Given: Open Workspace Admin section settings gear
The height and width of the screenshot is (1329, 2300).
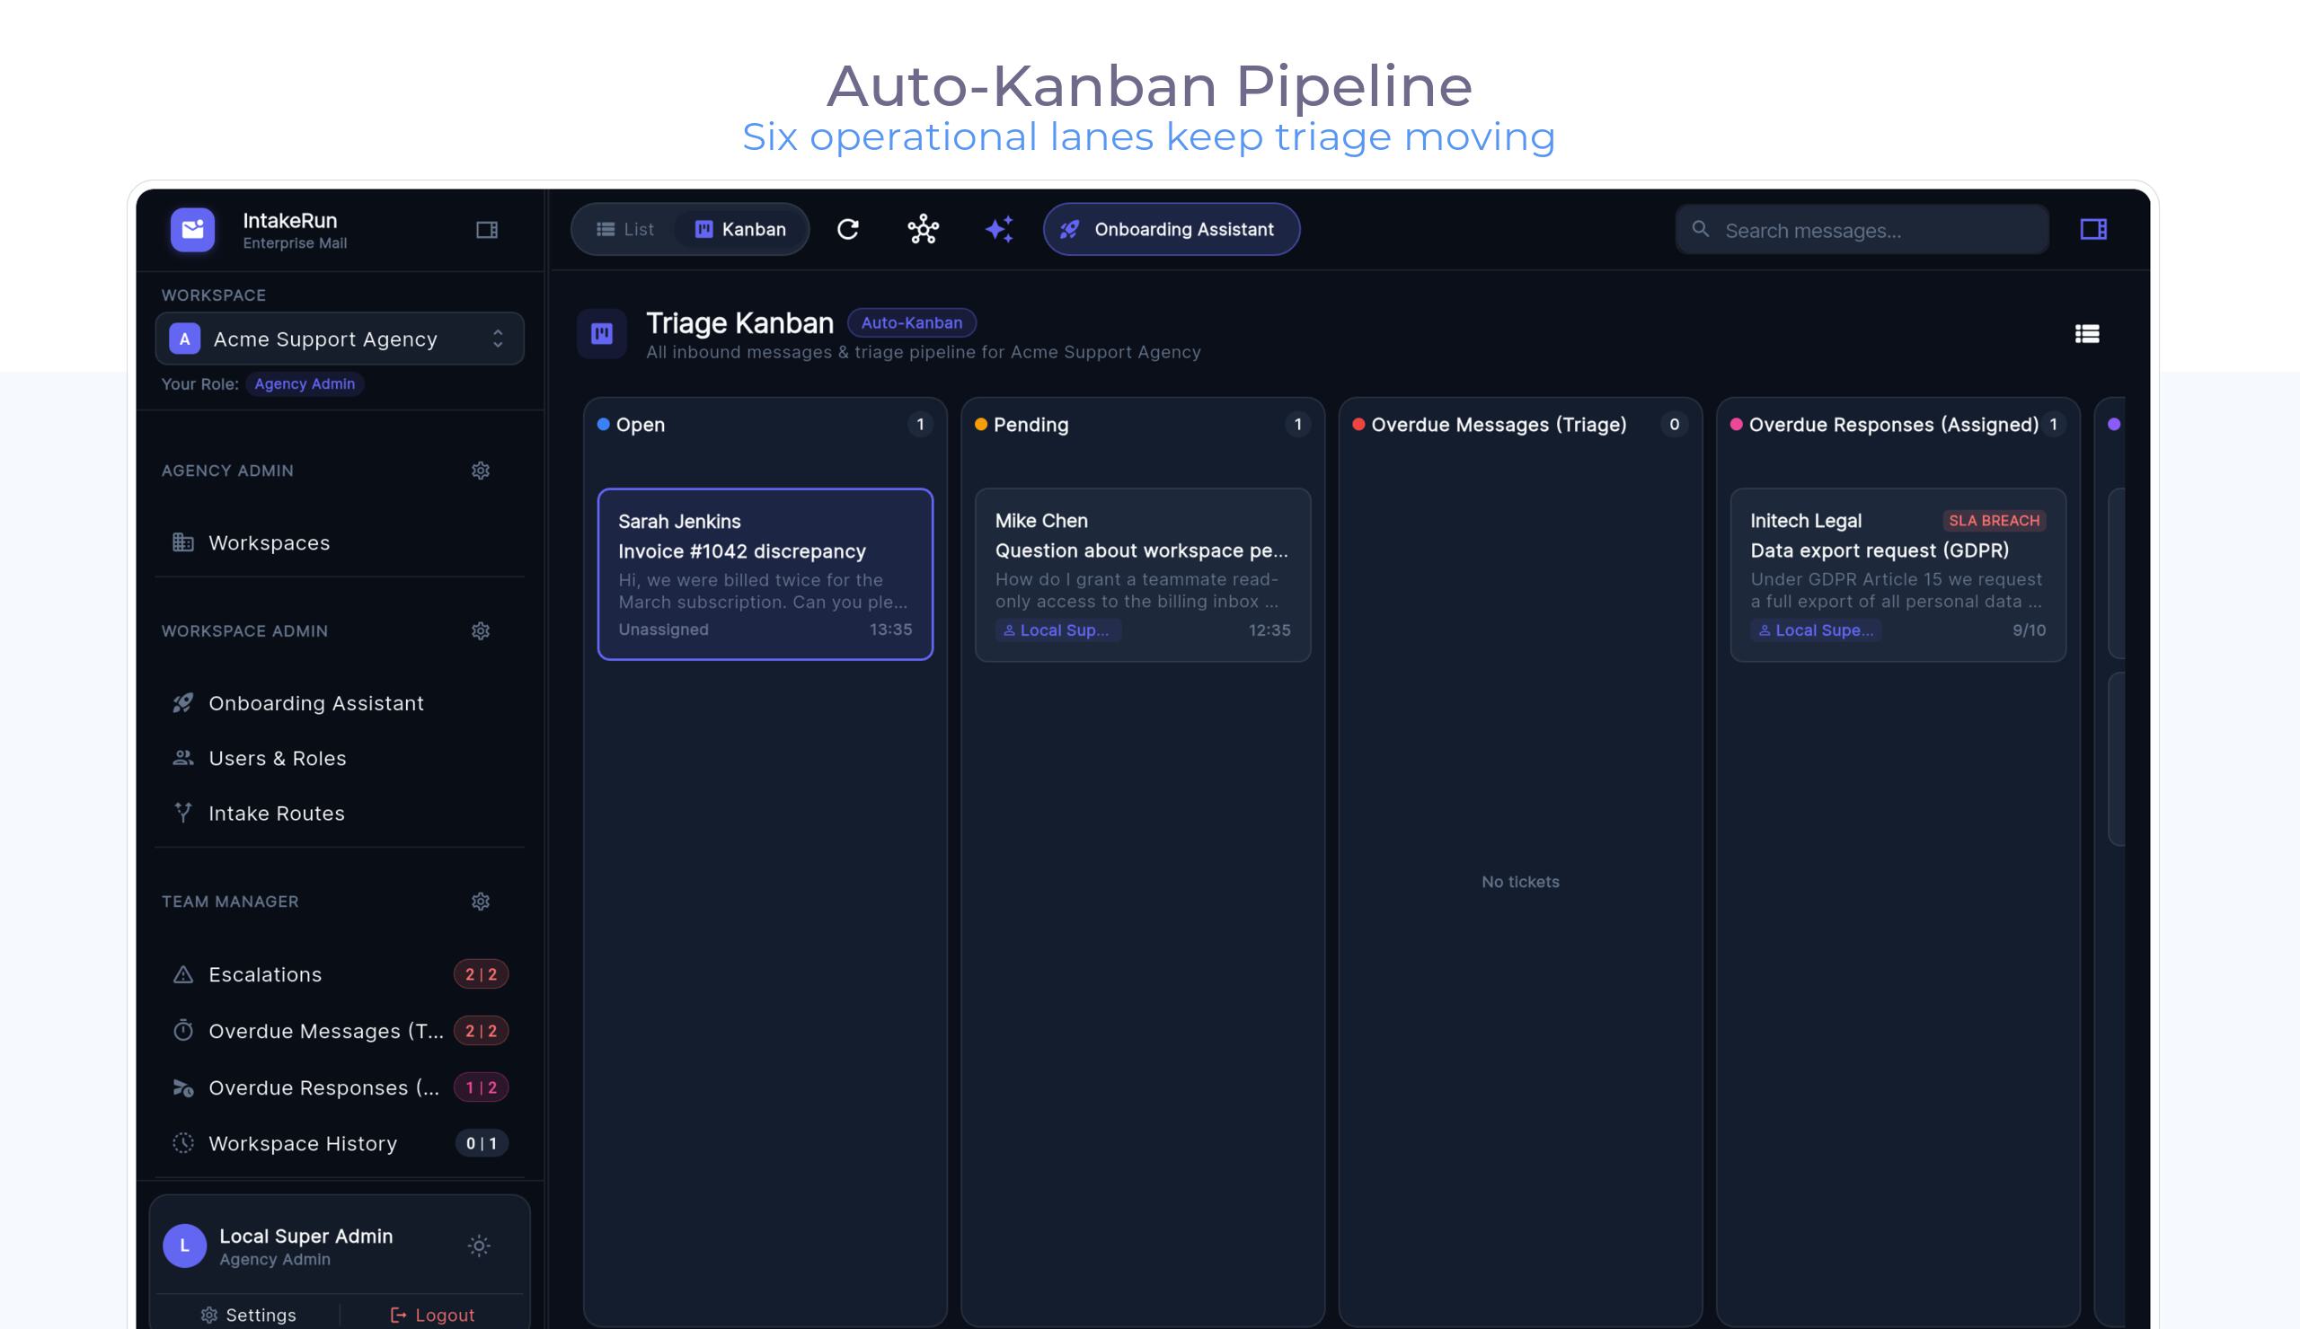Looking at the screenshot, I should click(480, 631).
